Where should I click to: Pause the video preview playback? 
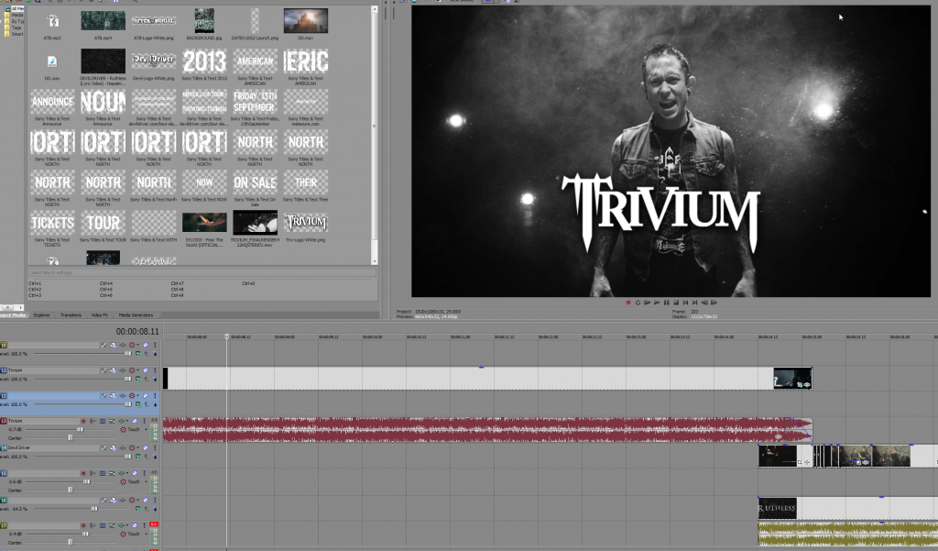coord(667,303)
